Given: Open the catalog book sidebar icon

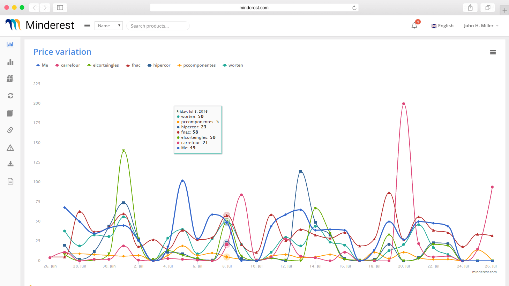Looking at the screenshot, I should tap(10, 113).
